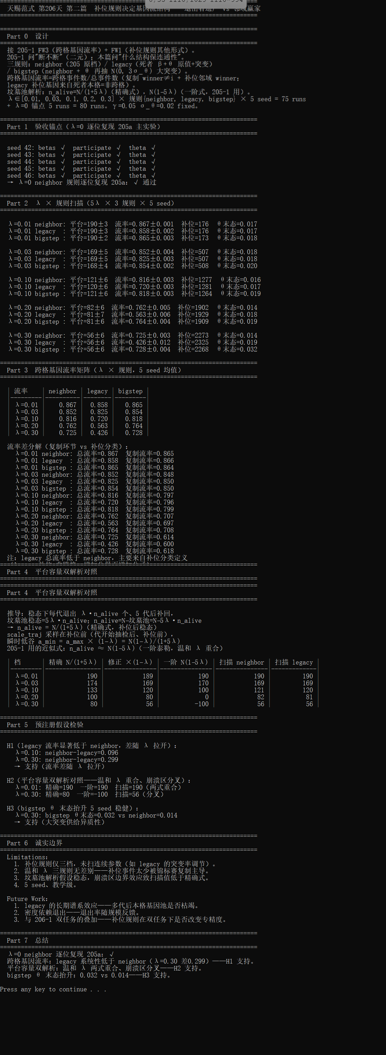Click the "-100" cell in the Part 4 table
Image resolution: width=386 pixels, height=1055 pixels.
pos(202,704)
